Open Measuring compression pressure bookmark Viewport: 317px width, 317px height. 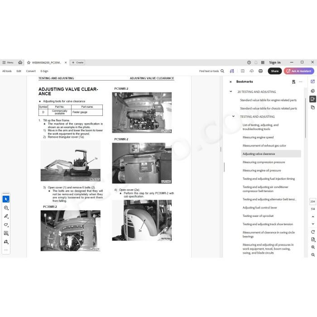coord(264,162)
